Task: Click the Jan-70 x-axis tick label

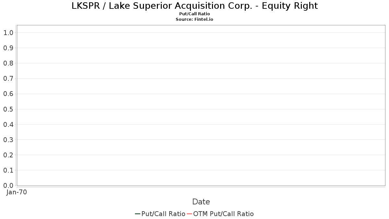Action: [x=17, y=192]
